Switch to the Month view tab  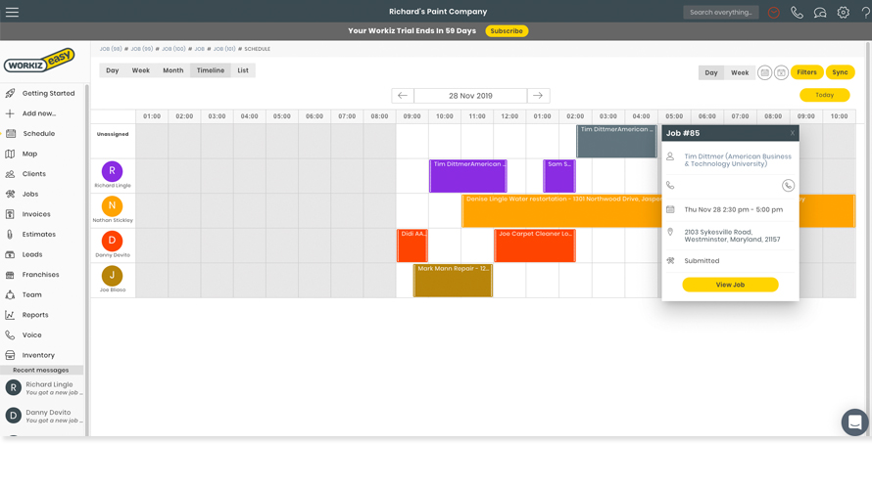point(173,70)
